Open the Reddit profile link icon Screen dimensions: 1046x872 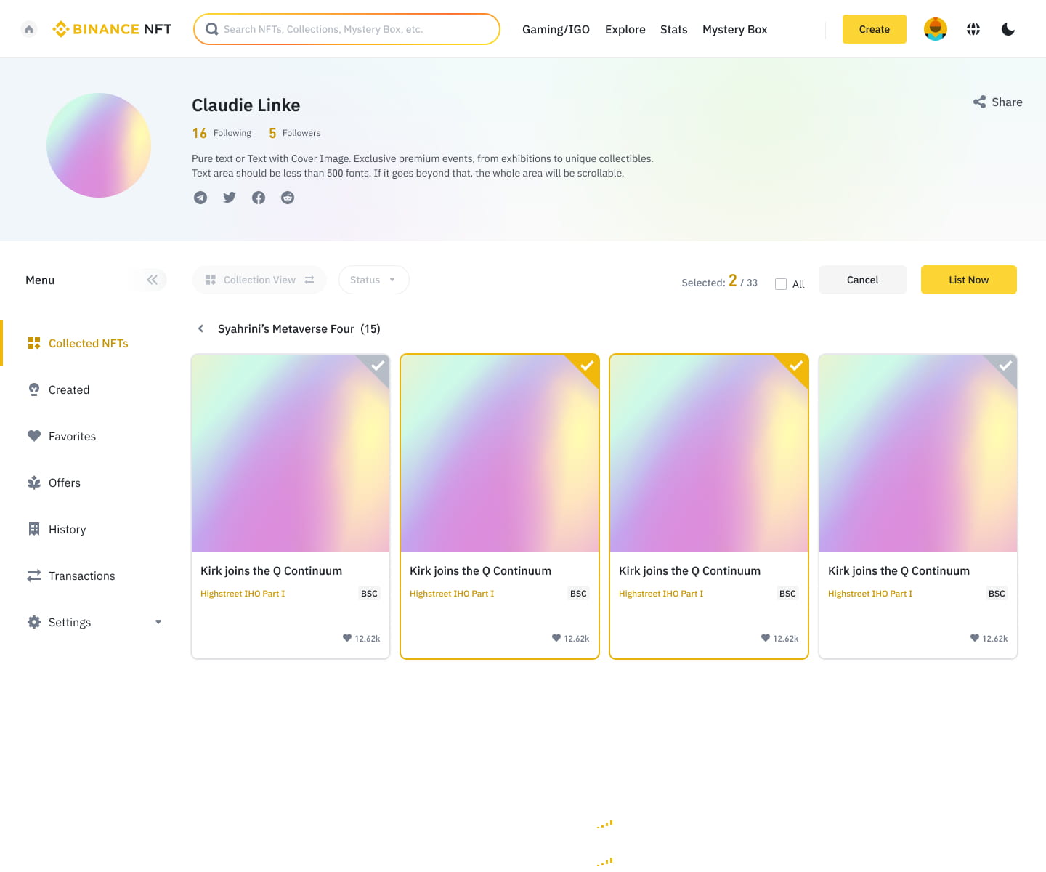point(288,198)
